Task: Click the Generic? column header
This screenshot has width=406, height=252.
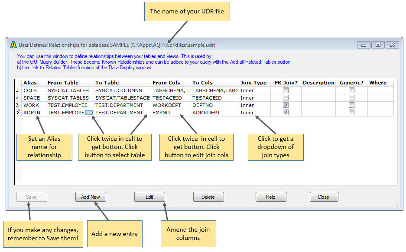Action: pyautogui.click(x=351, y=83)
